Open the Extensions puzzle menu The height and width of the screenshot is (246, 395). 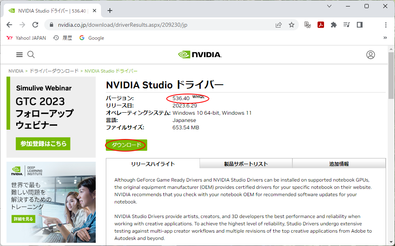(x=333, y=25)
